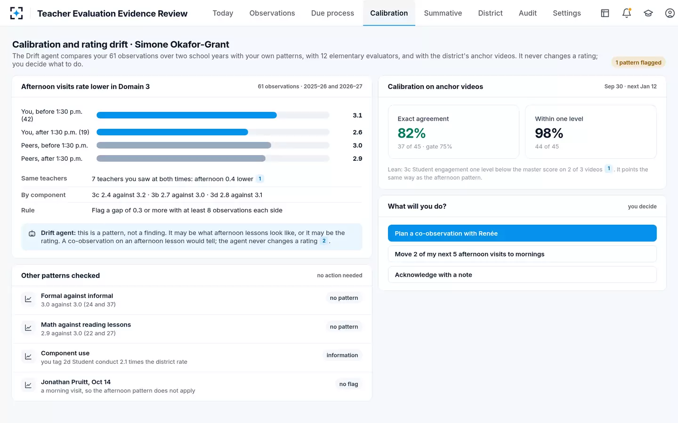Go to the Settings tab

tap(567, 13)
